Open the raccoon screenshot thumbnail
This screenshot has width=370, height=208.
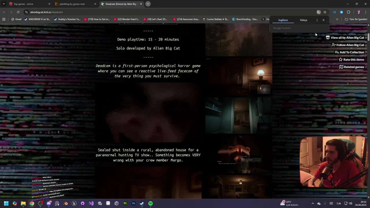click(x=239, y=154)
